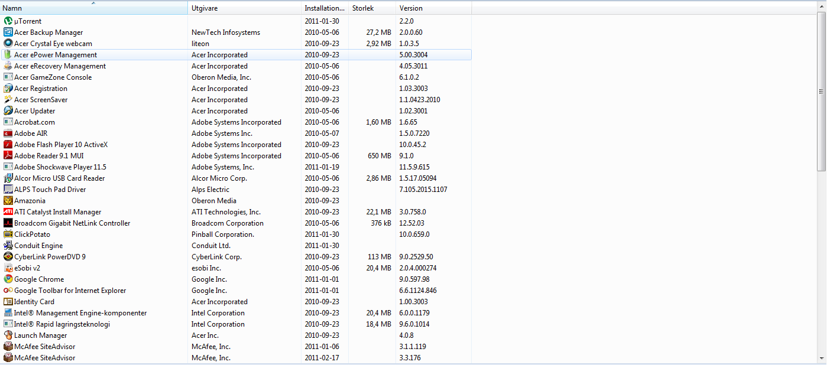Screen dimensions: 827x365
Task: Click the CyberLink Corp. publisher cell
Action: pos(216,257)
